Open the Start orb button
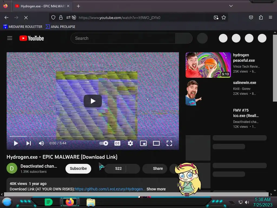Image resolution: width=277 pixels, height=208 pixels. 7,202
